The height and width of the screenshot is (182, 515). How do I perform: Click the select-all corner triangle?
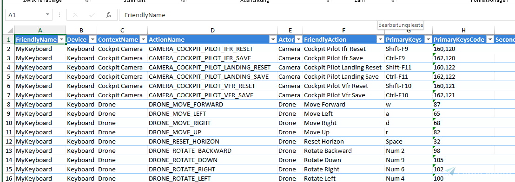tap(10, 31)
